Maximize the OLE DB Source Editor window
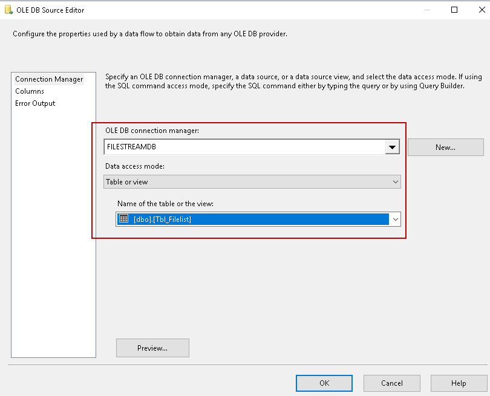The width and height of the screenshot is (490, 396). tap(454, 10)
